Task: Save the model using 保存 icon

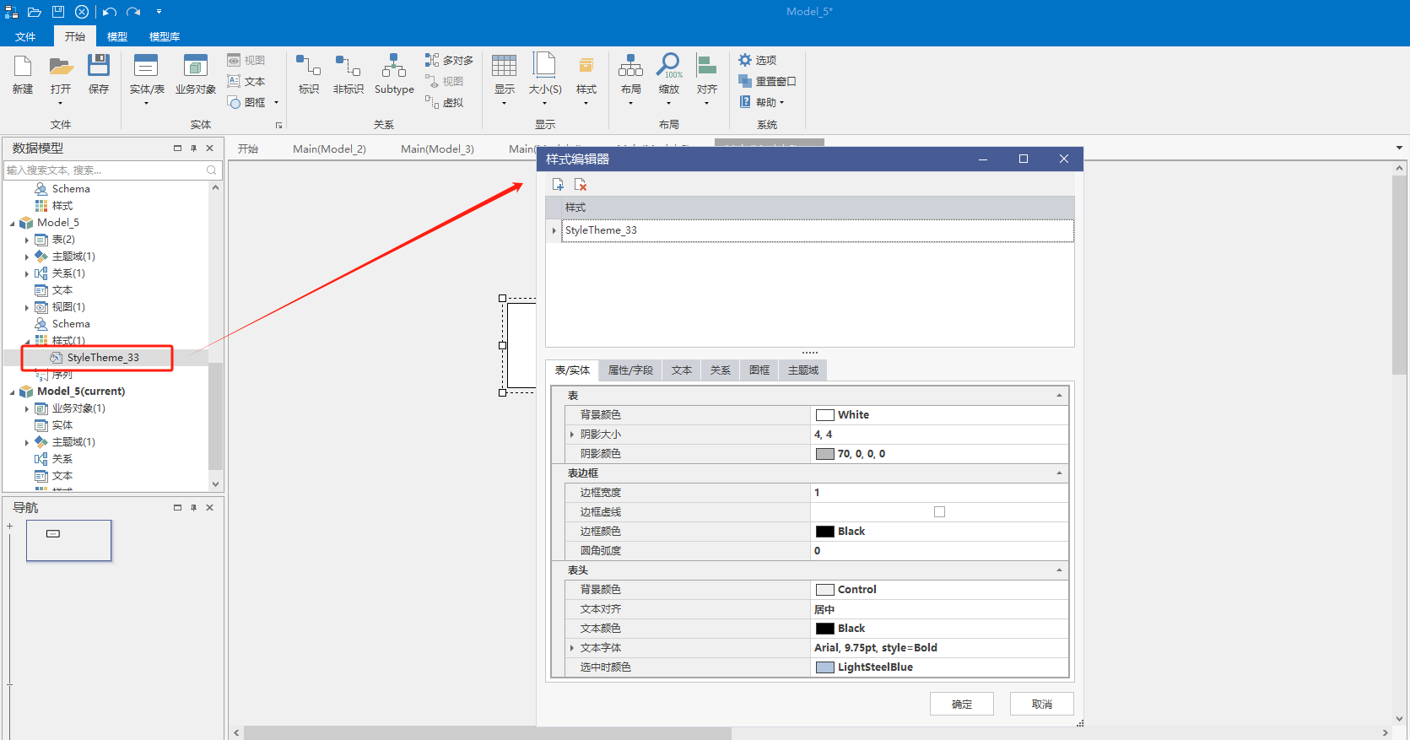Action: (x=99, y=74)
